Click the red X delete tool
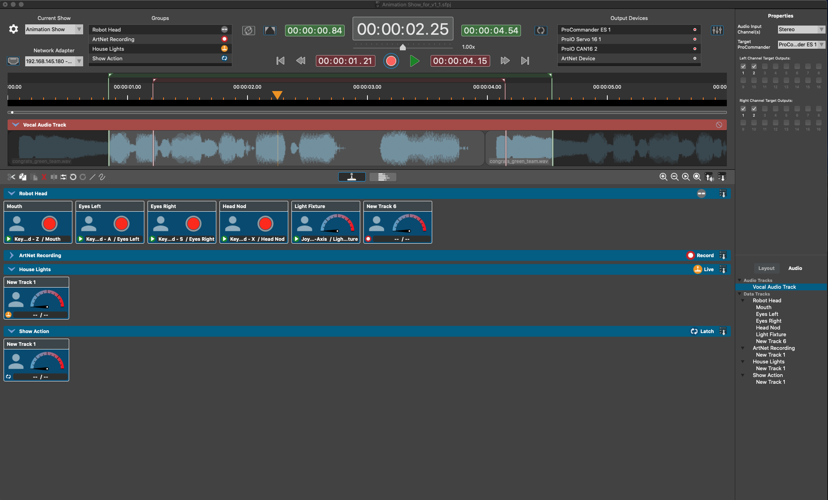Image resolution: width=828 pixels, height=500 pixels. coord(44,177)
